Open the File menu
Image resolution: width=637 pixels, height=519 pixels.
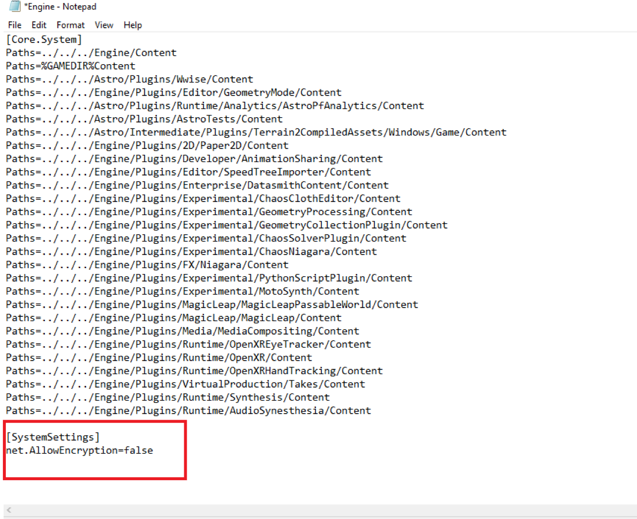coord(15,25)
